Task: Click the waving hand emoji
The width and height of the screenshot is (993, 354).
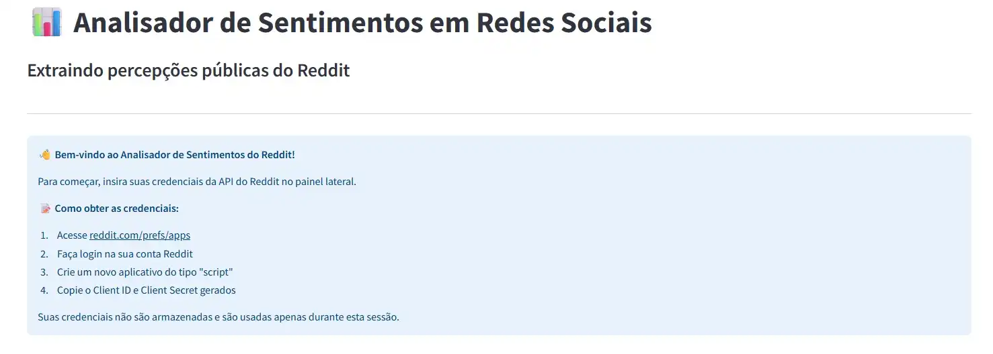Action: pos(44,155)
